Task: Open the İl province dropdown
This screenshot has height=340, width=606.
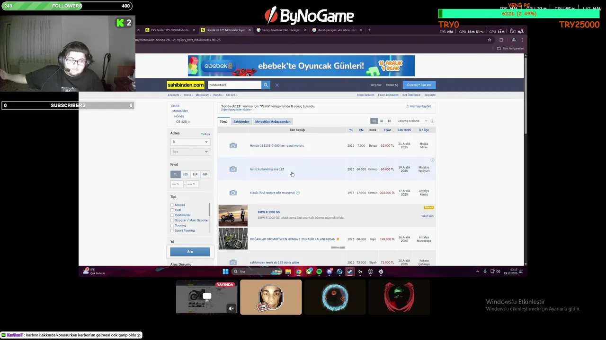Action: click(x=190, y=142)
